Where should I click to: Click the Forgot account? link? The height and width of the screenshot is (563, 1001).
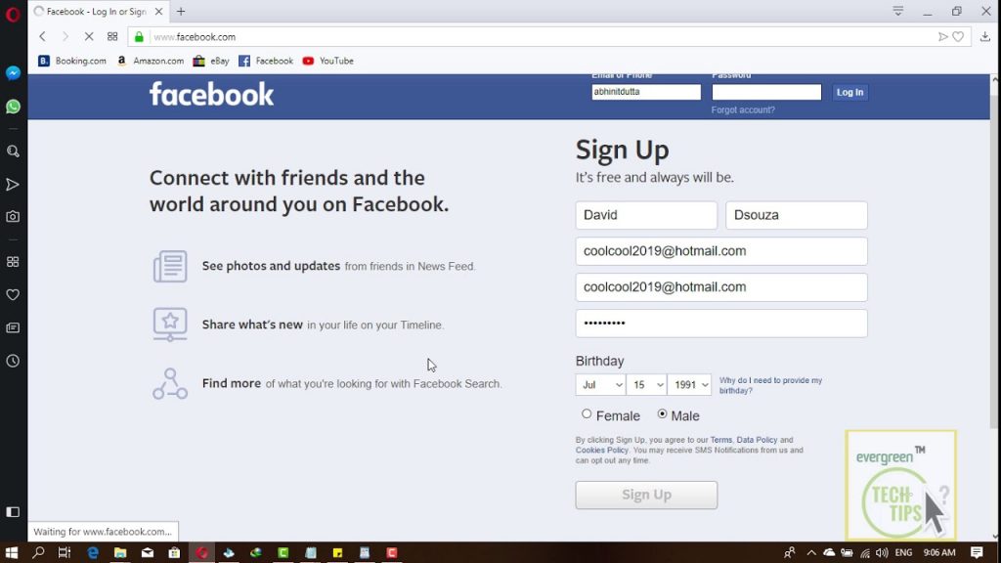pyautogui.click(x=743, y=109)
